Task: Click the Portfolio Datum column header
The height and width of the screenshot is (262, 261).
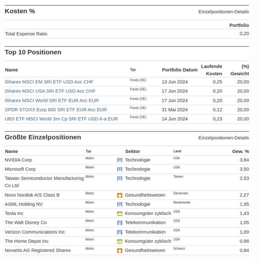Action: (x=180, y=70)
